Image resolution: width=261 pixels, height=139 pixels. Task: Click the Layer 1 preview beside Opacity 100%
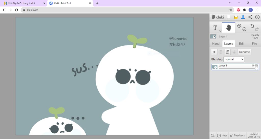[x=213, y=37]
